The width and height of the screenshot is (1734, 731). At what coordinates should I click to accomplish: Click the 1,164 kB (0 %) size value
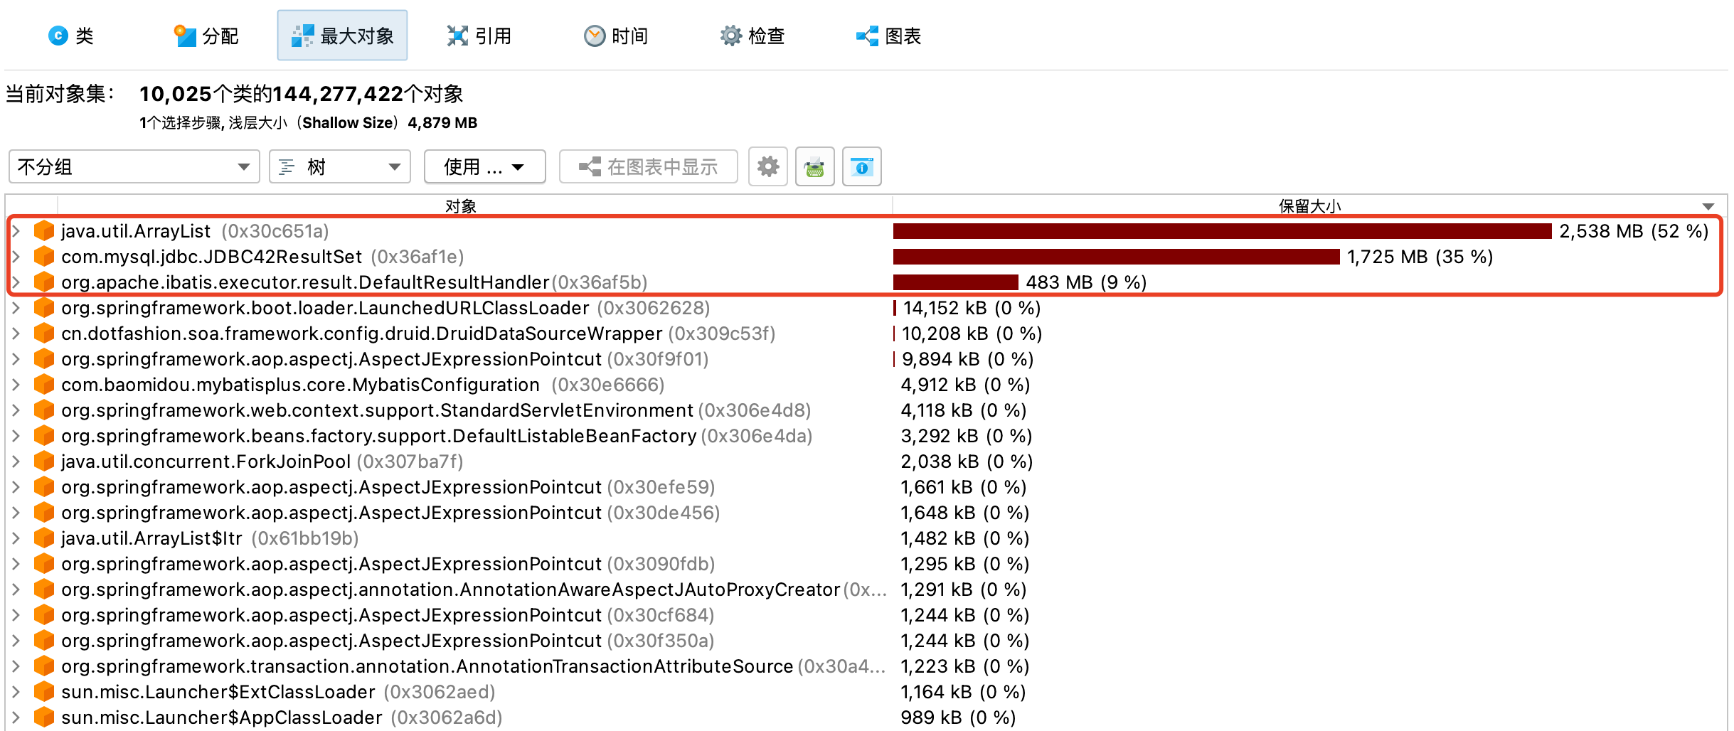(963, 691)
